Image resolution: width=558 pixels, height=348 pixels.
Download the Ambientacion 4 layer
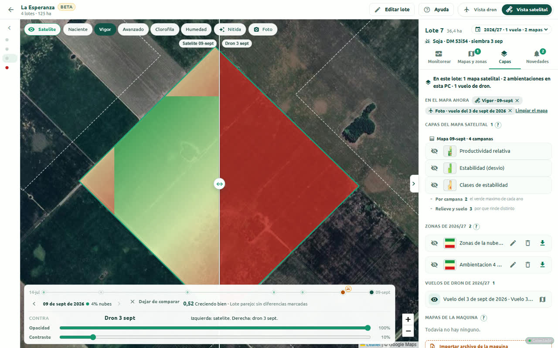click(x=542, y=264)
